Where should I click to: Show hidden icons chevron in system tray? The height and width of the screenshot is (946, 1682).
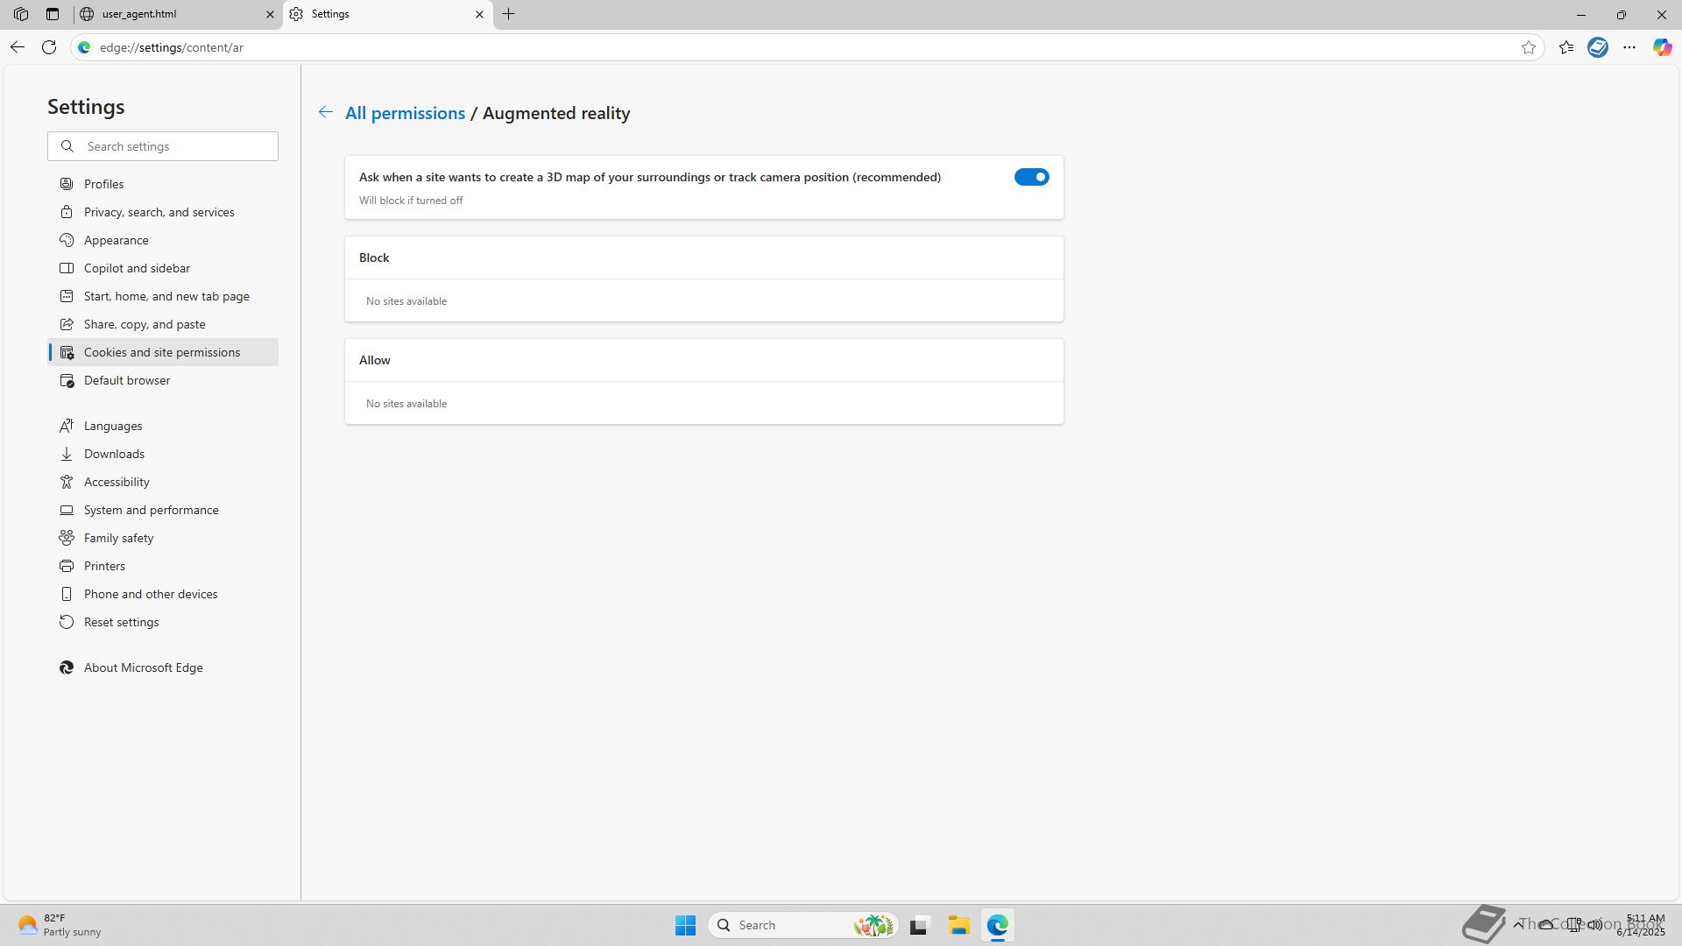click(1518, 924)
